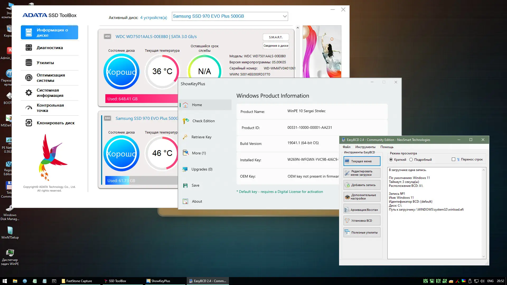Click Добавить запись button in EasyBCD
This screenshot has height=285, width=507.
362,185
